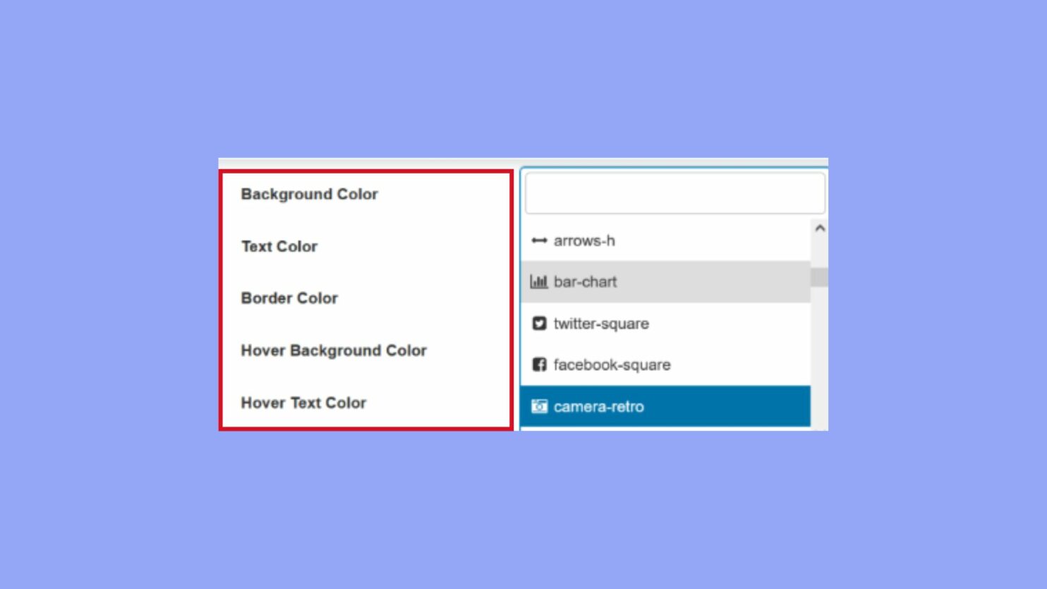The height and width of the screenshot is (589, 1047).
Task: Pick the "twitter-square" option text
Action: point(601,324)
